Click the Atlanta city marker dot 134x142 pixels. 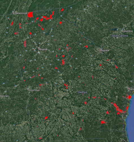[x=39, y=49]
